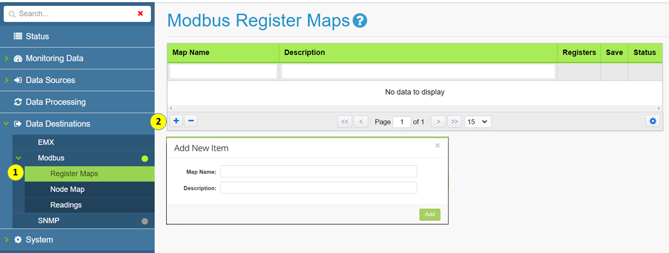The image size is (669, 253).
Task: Close the Add New Item dialog
Action: click(x=437, y=146)
